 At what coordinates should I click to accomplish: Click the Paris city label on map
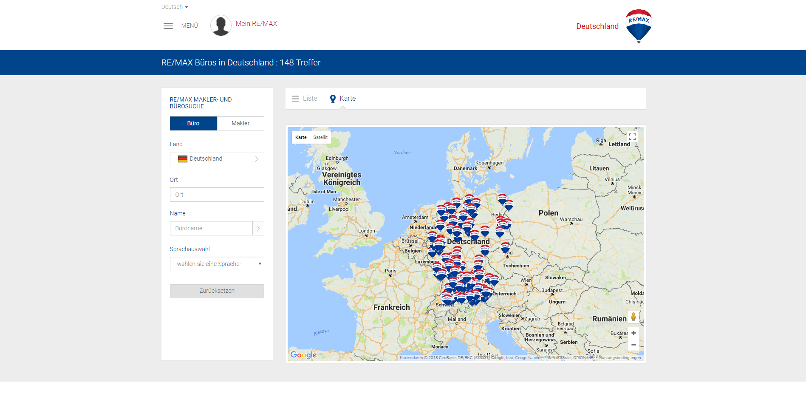pyautogui.click(x=391, y=271)
